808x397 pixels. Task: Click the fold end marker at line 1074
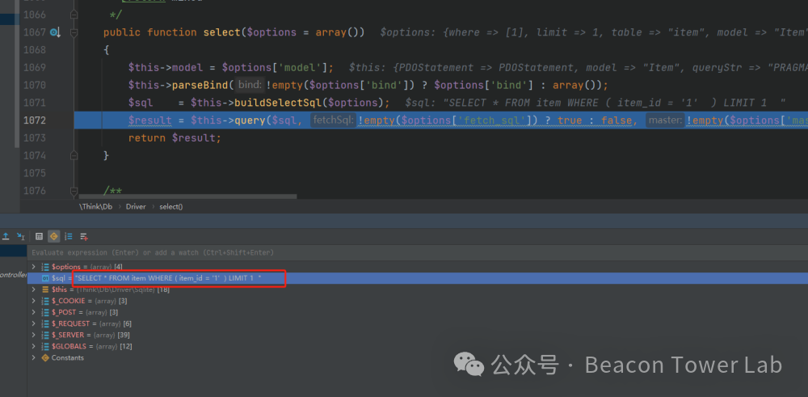pyautogui.click(x=74, y=155)
